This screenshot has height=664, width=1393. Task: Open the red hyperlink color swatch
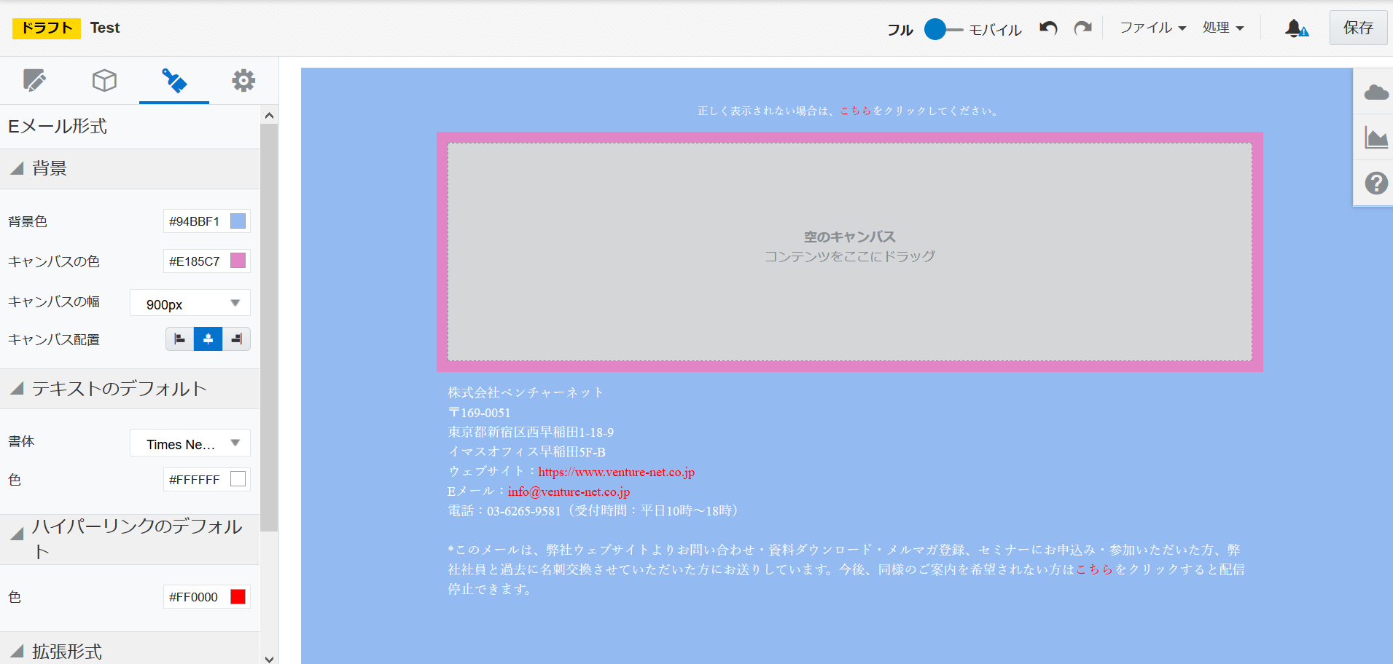click(x=238, y=596)
